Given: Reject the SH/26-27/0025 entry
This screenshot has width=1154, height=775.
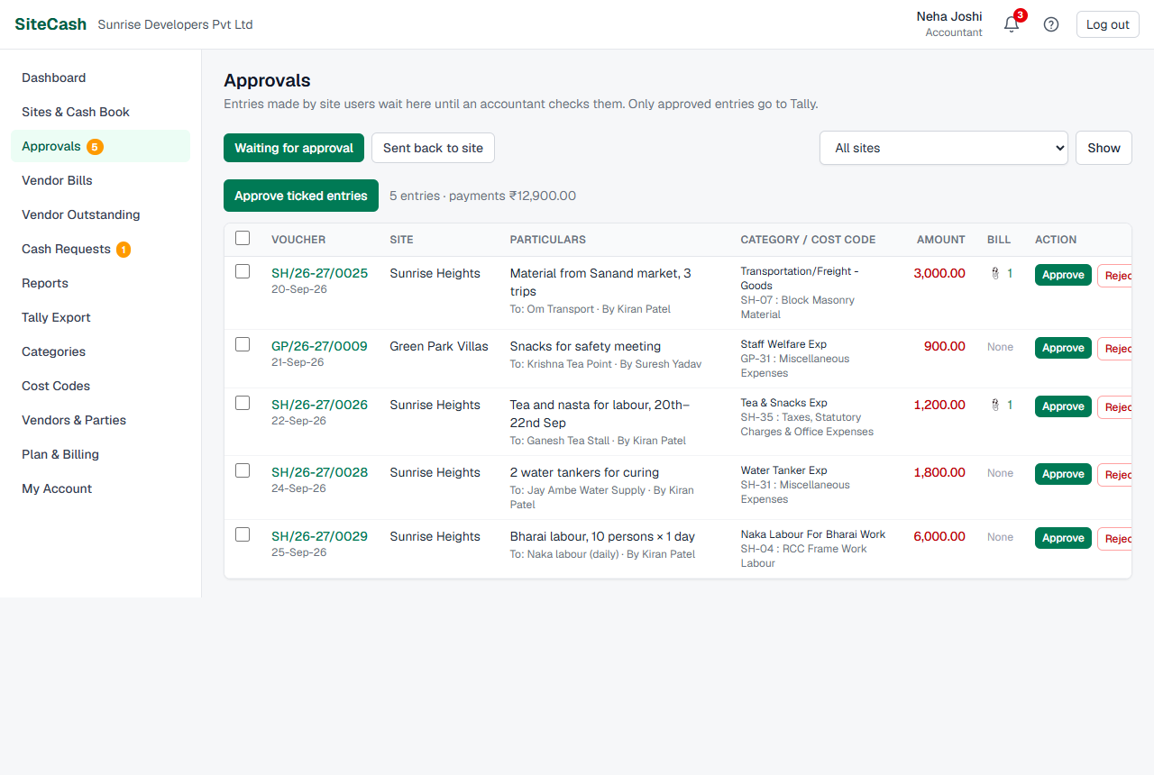Looking at the screenshot, I should [1114, 276].
